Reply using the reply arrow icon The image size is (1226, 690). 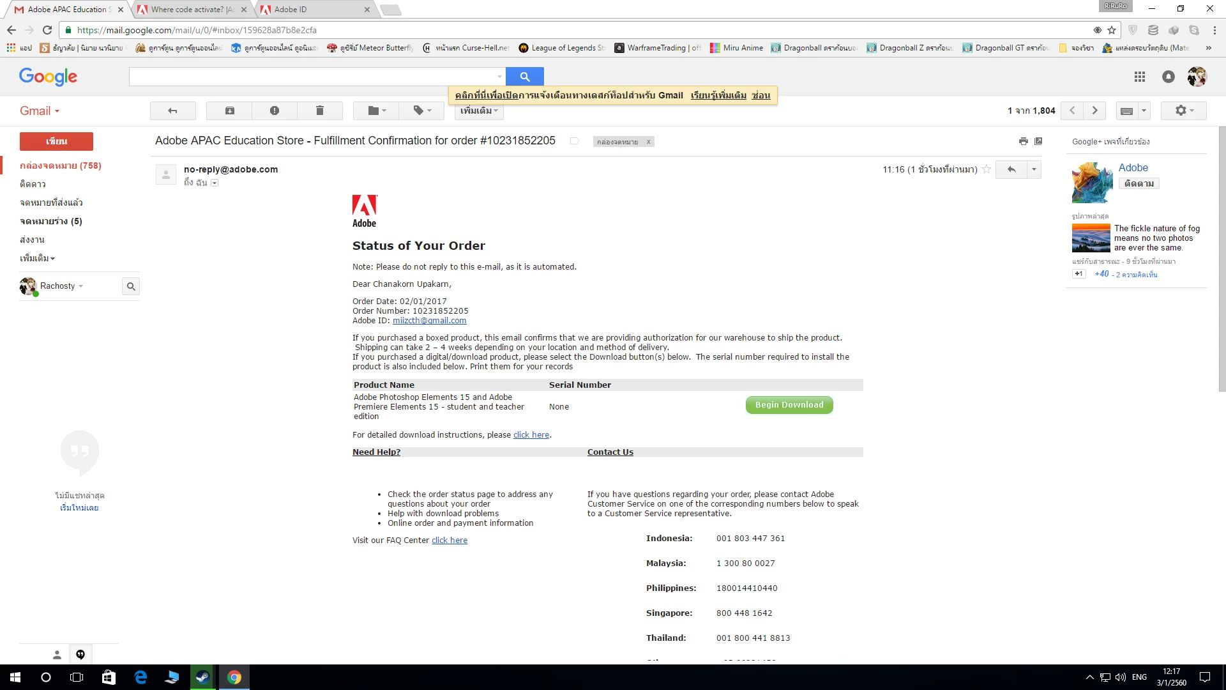pyautogui.click(x=1011, y=169)
